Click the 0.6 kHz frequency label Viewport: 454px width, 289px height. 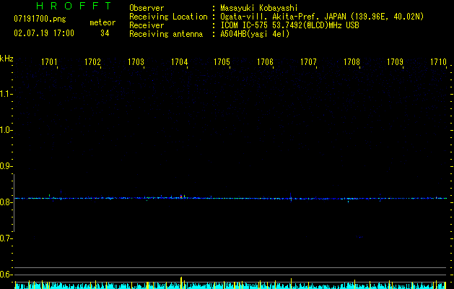tap(6, 275)
